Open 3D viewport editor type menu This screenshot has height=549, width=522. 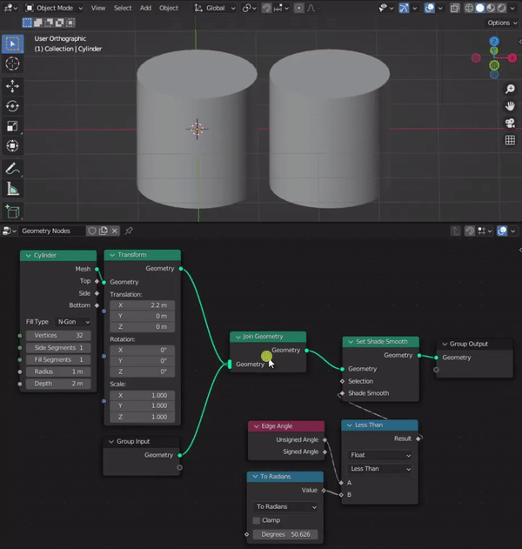[10, 8]
